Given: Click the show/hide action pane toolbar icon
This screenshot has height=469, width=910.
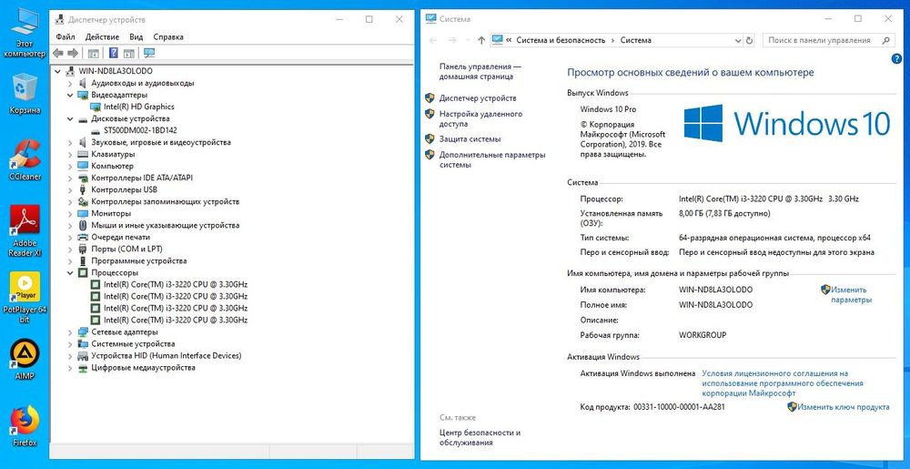Looking at the screenshot, I should (129, 54).
